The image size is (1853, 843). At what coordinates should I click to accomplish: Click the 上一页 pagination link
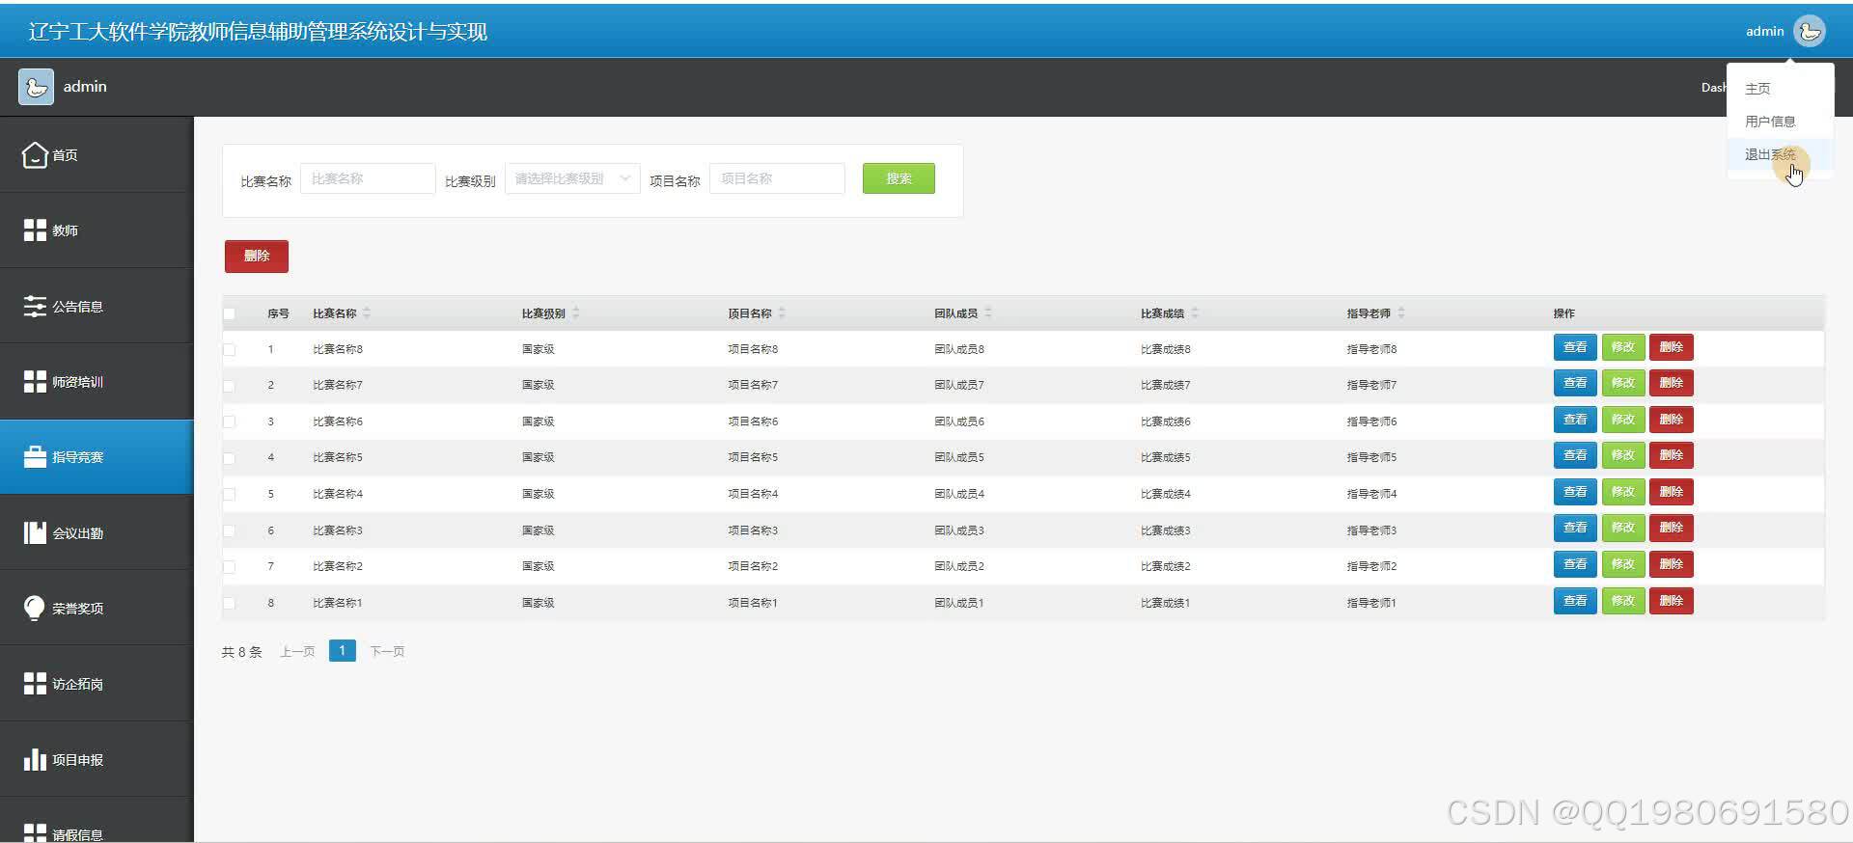click(297, 652)
